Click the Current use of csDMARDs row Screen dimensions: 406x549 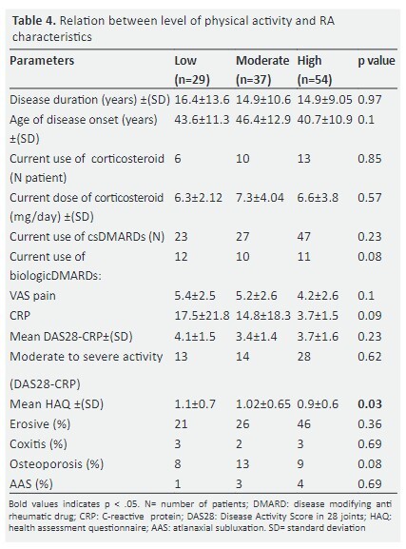[203, 237]
